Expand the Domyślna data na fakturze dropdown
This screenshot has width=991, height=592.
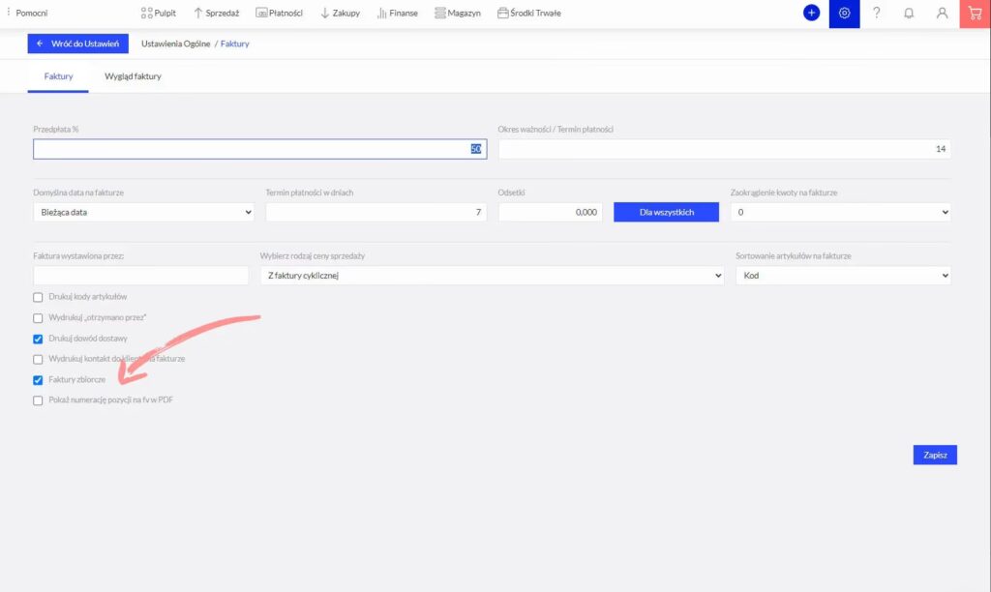pos(143,212)
